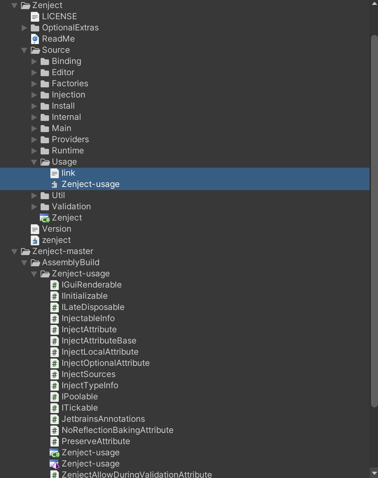Expand the Factories folder arrow
Screen dimensions: 378x478
tap(34, 84)
